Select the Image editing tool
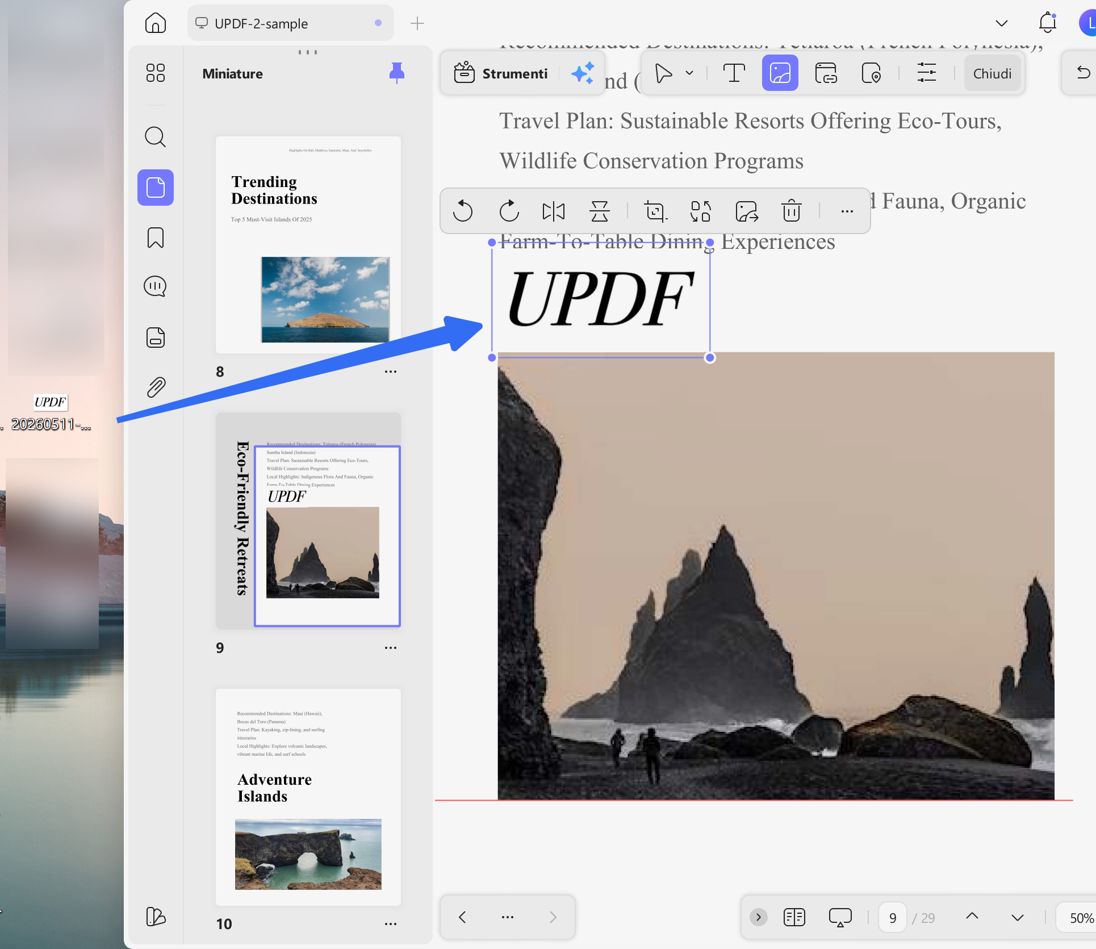The width and height of the screenshot is (1096, 949). tap(780, 73)
